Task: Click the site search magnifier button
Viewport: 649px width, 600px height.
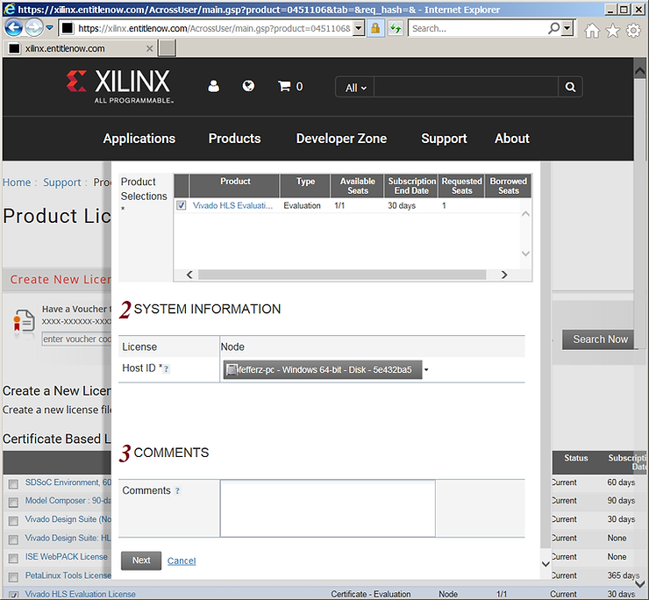Action: coord(570,87)
